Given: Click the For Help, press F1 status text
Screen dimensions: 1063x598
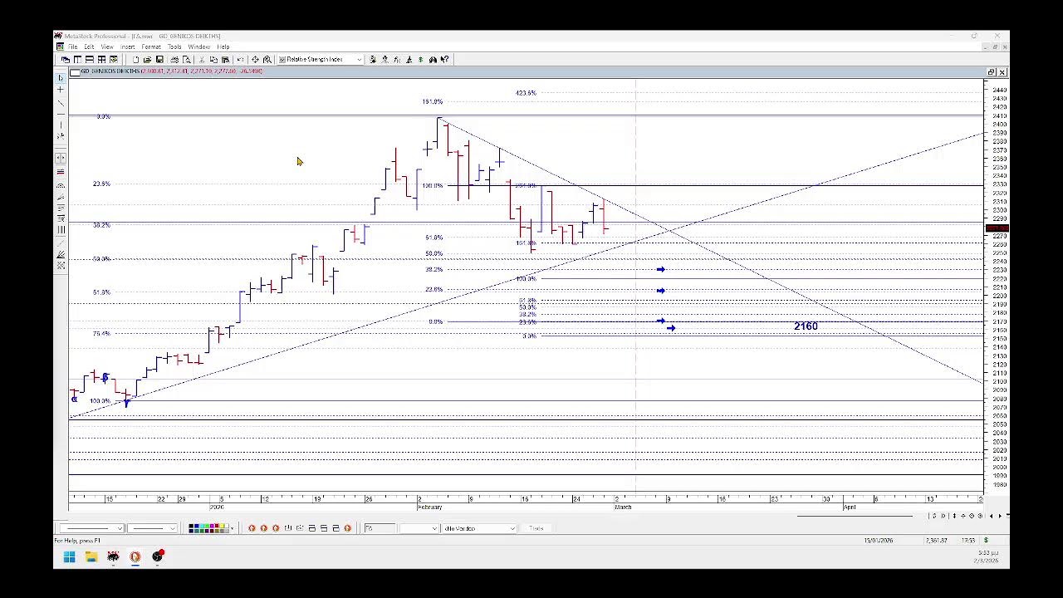Looking at the screenshot, I should coord(77,541).
